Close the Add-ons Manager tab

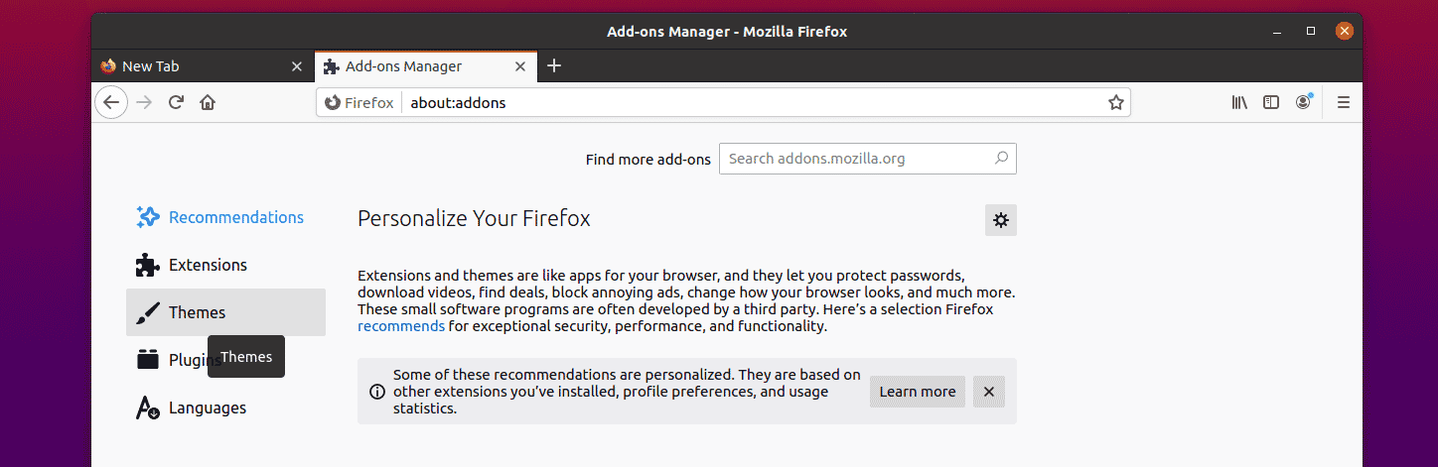pos(520,66)
